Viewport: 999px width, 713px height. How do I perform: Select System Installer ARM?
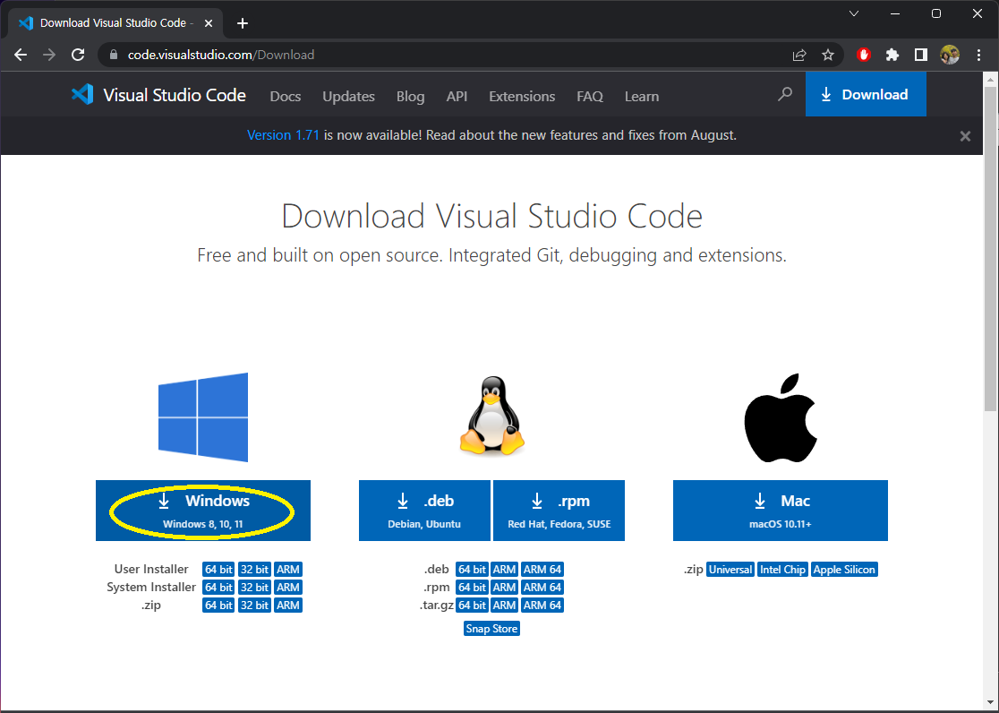[288, 588]
